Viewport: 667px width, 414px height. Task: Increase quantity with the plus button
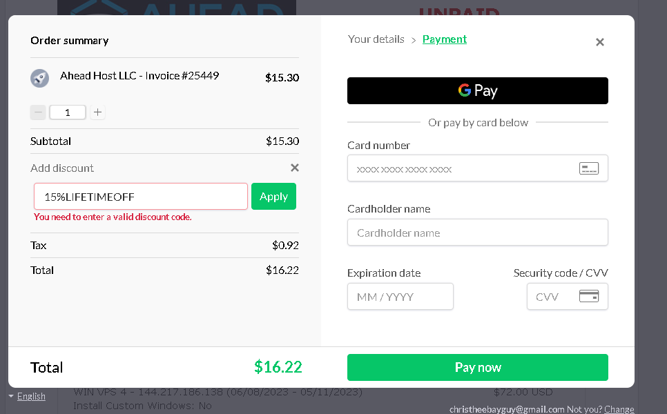tap(97, 112)
